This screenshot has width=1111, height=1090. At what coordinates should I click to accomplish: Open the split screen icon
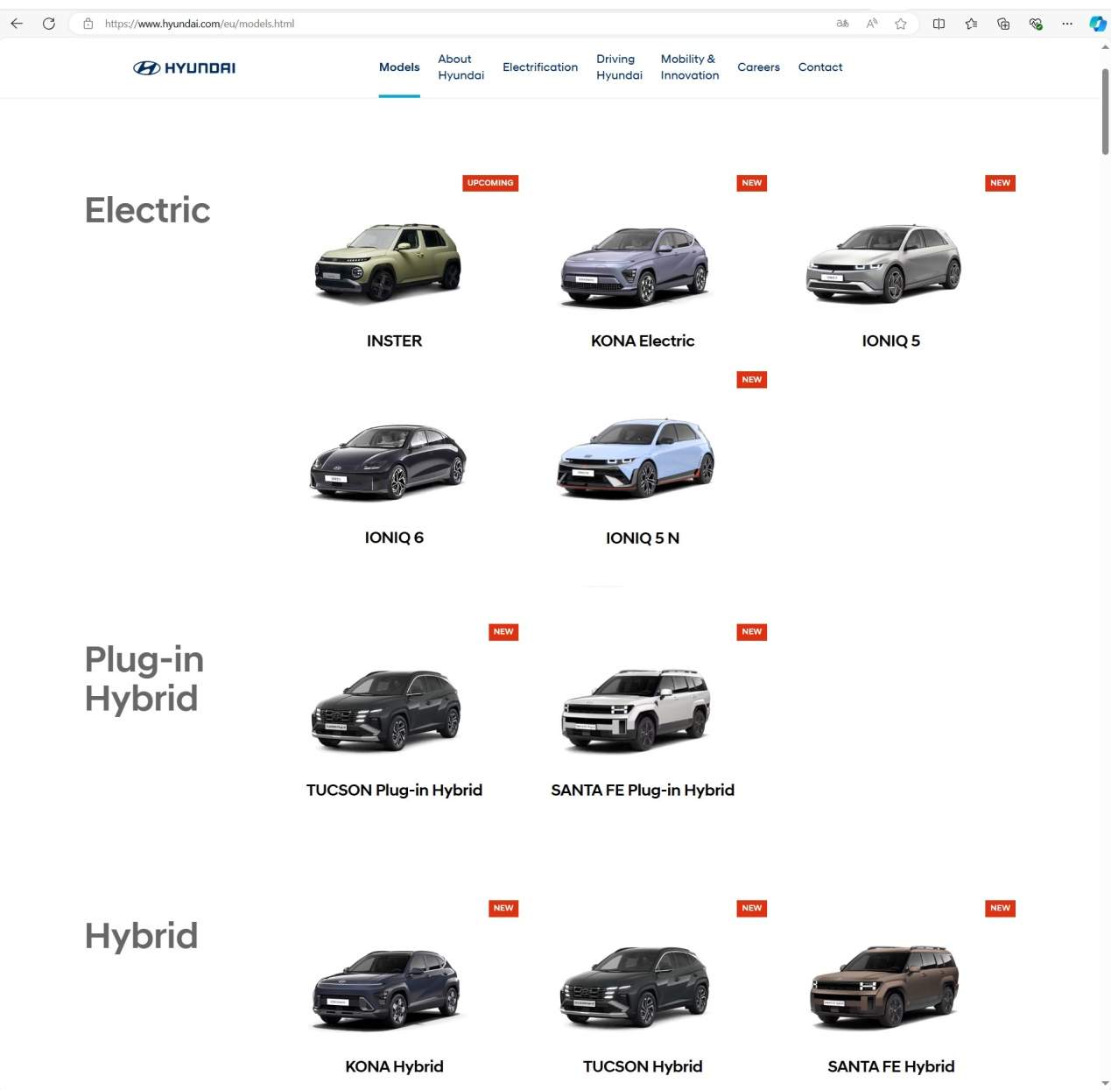click(x=939, y=24)
